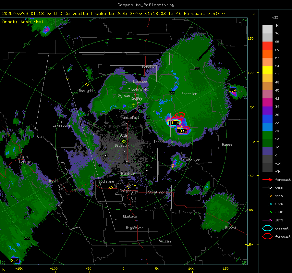Click the Cochrane city label

pyautogui.click(x=106, y=181)
